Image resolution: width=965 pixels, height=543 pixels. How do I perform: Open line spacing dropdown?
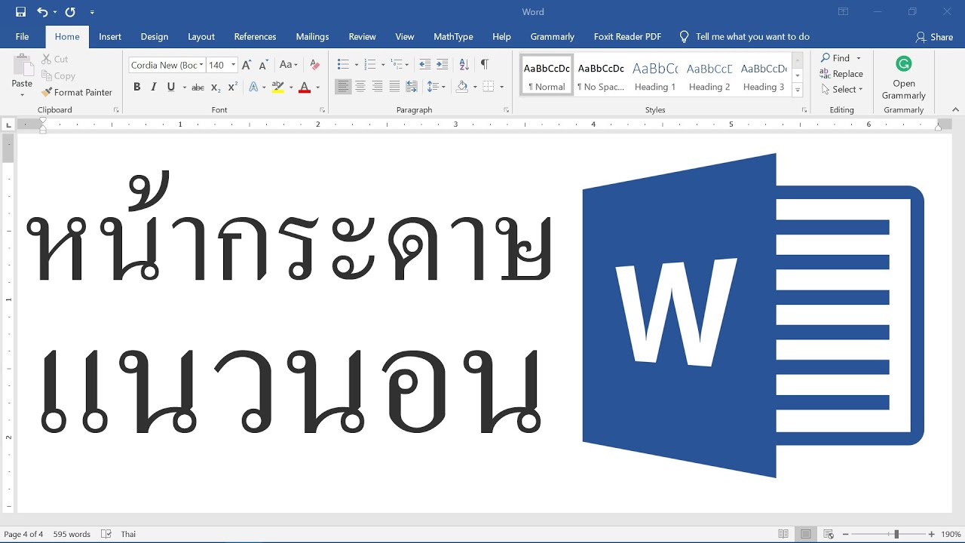(x=437, y=87)
